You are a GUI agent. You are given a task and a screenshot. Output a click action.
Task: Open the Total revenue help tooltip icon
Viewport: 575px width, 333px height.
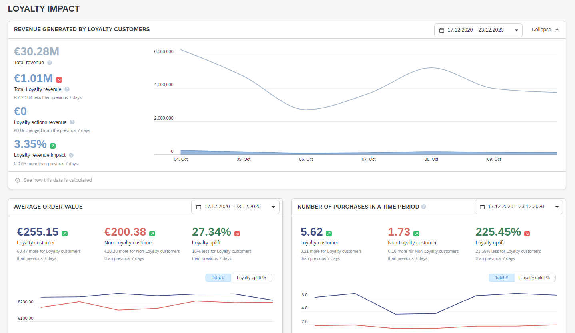[49, 63]
